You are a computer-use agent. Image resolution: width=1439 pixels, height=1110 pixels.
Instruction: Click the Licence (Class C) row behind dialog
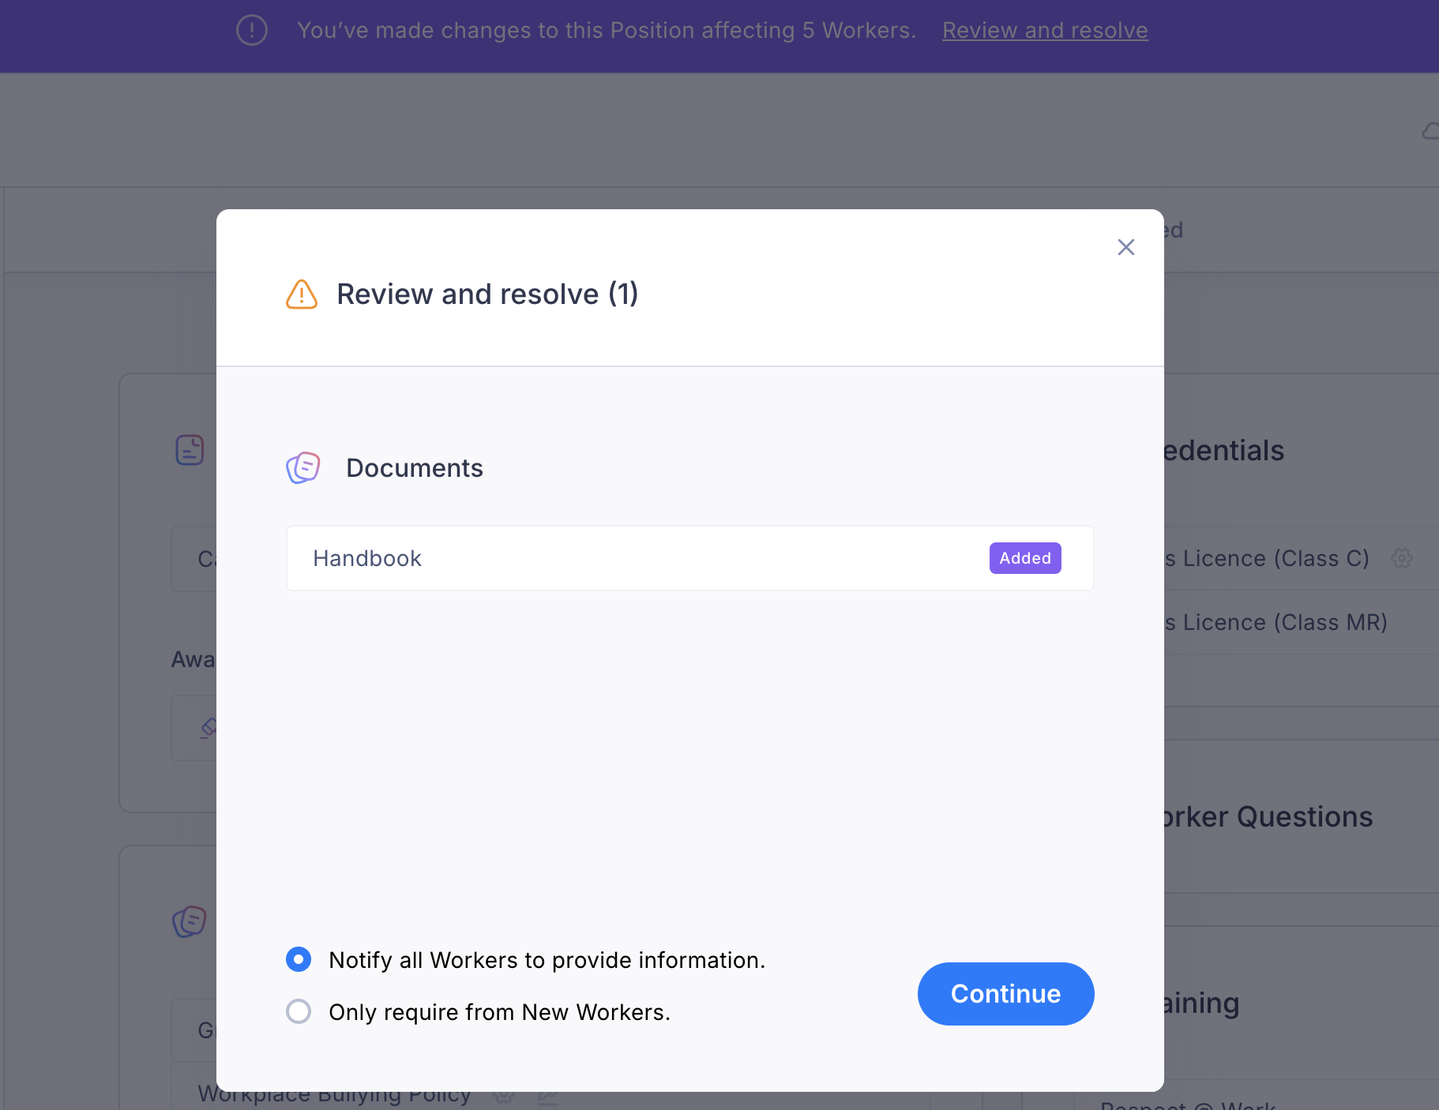(1302, 558)
